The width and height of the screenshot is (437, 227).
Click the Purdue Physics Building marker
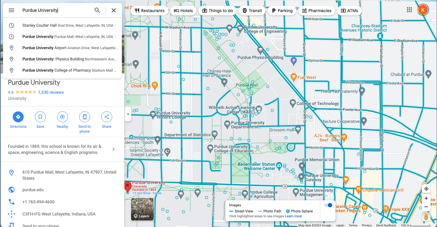pos(260,50)
